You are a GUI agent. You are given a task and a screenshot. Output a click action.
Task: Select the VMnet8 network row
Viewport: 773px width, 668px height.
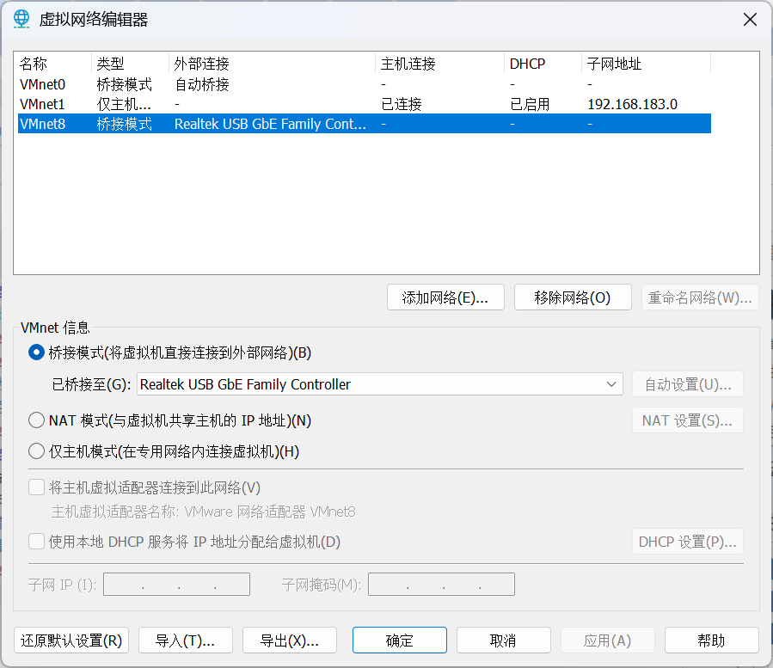365,124
